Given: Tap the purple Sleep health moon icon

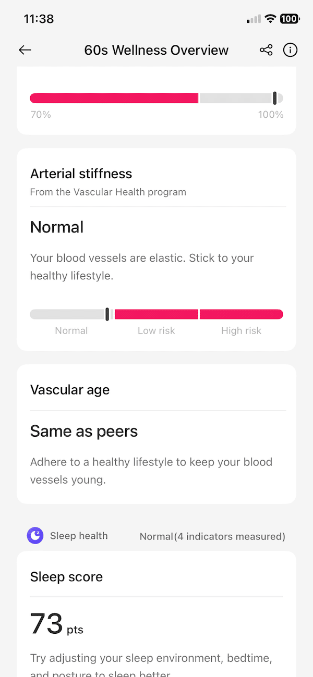Looking at the screenshot, I should point(35,535).
